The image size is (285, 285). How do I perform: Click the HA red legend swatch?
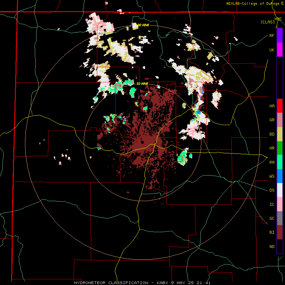click(280, 106)
